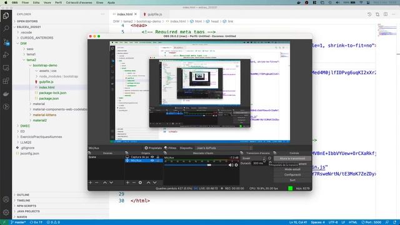This screenshot has height=225, width=400.
Task: Click Atura la transmissió button
Action: [x=292, y=158]
